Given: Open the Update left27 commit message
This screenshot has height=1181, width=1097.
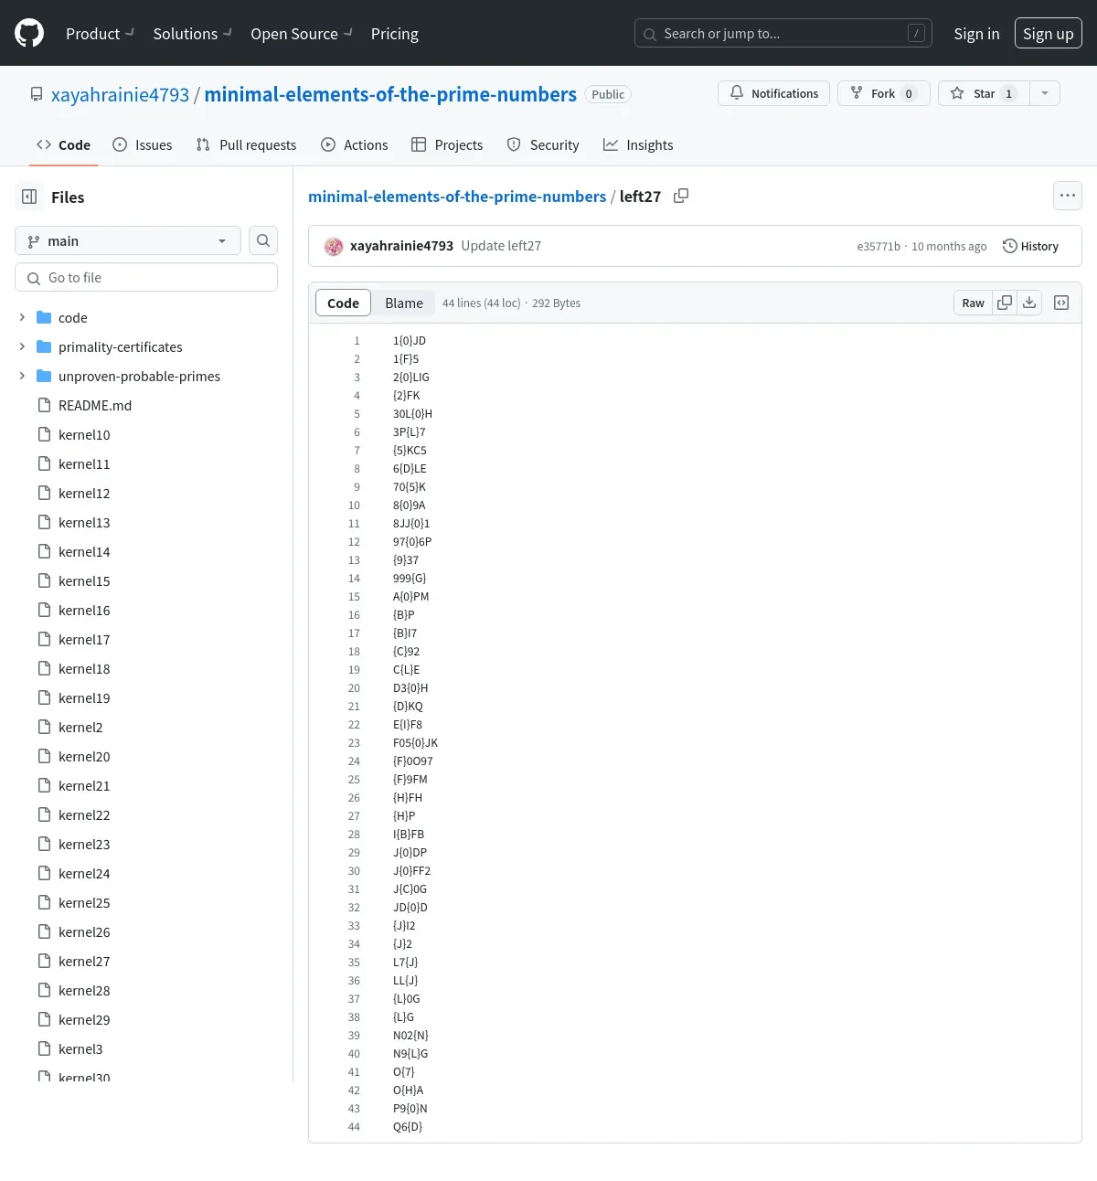Looking at the screenshot, I should coord(501,245).
